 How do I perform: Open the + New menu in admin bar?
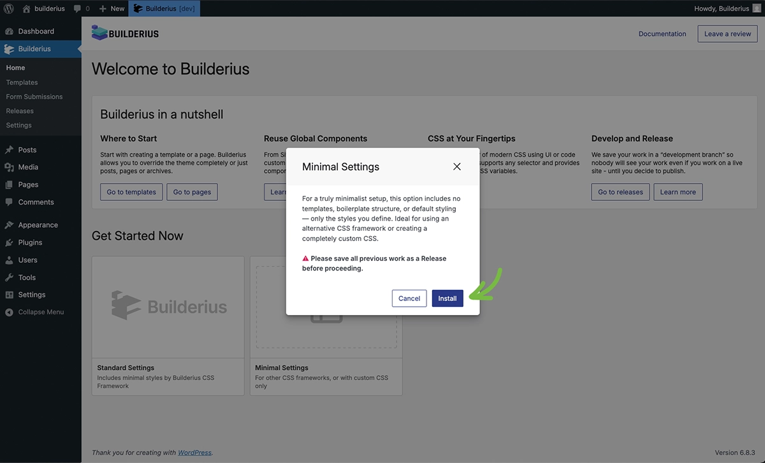[x=111, y=8]
